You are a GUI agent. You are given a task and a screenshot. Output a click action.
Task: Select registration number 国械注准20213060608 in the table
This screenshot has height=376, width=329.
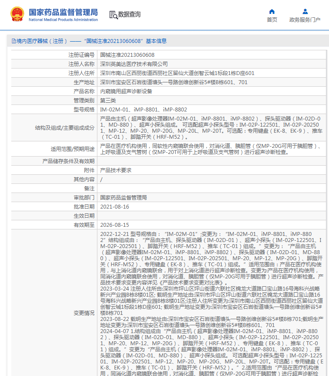127,55
